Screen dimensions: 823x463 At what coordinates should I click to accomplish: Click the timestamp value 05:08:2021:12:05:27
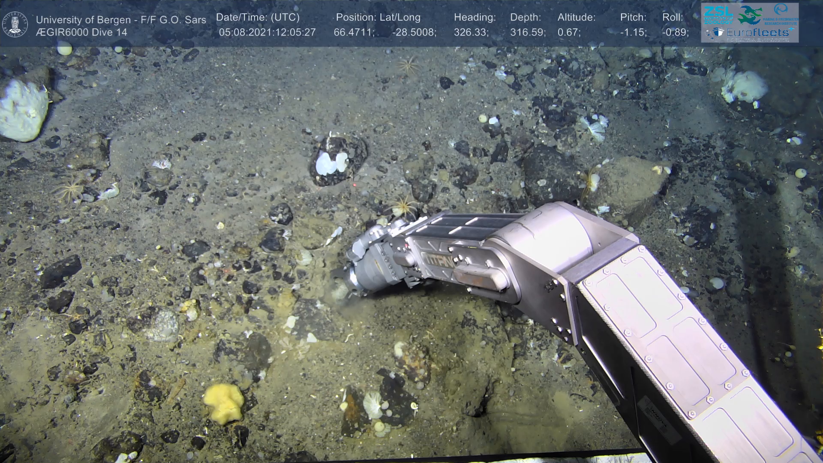267,33
